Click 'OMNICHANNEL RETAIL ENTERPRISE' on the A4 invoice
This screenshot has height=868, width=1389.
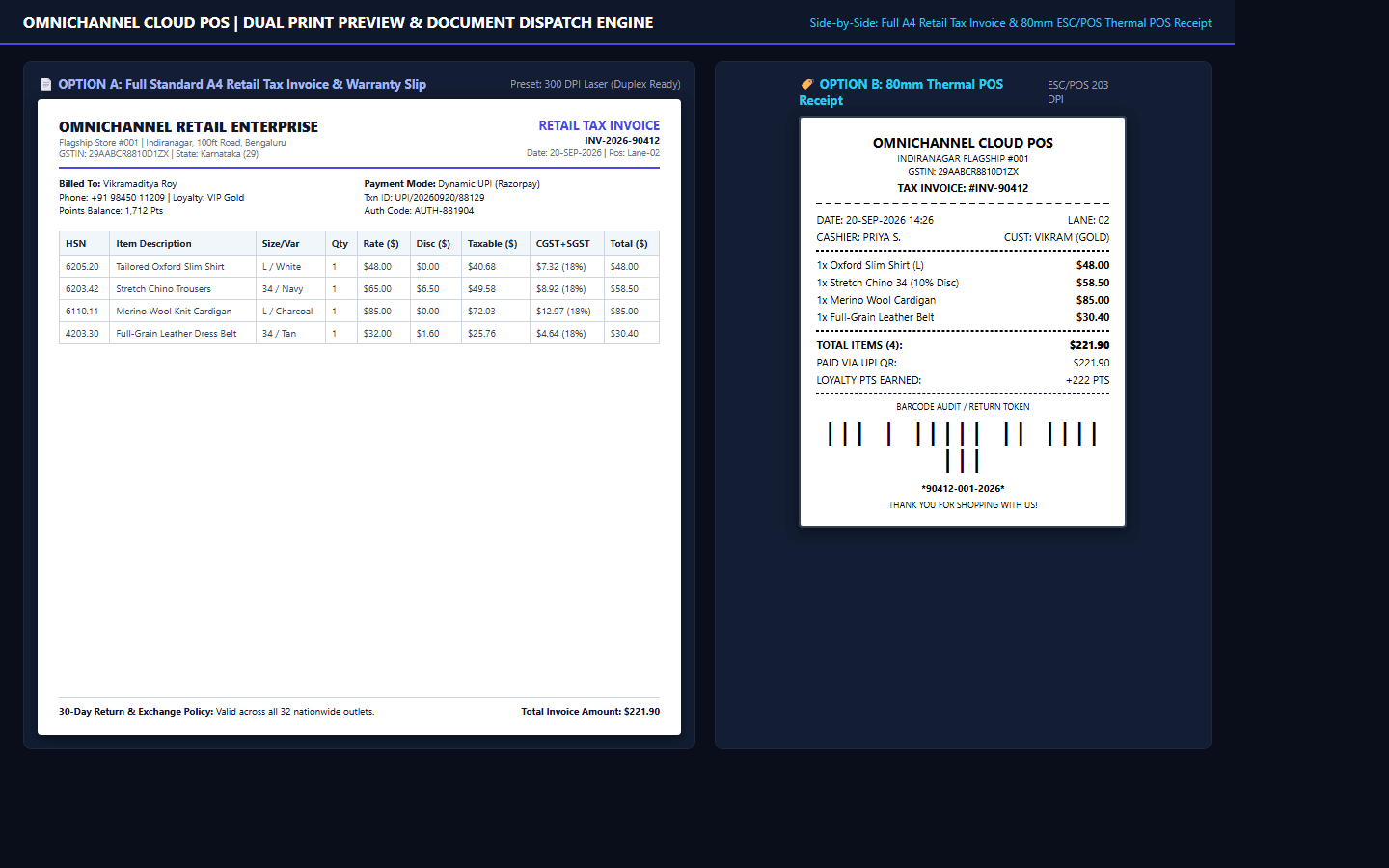point(188,126)
